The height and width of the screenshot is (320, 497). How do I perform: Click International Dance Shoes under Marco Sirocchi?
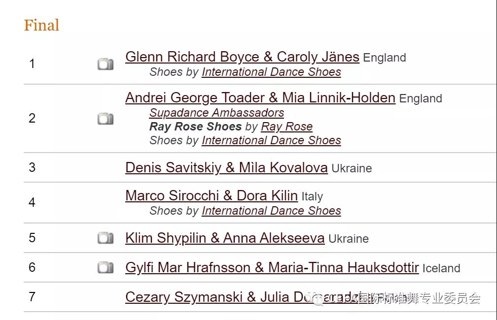(x=271, y=211)
